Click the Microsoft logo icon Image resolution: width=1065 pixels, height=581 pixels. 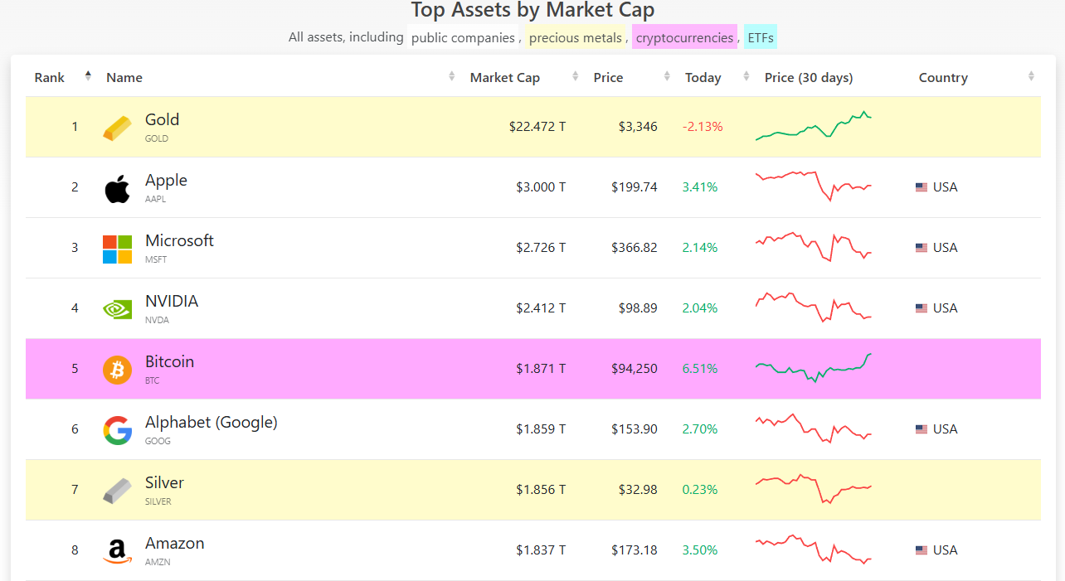(117, 249)
